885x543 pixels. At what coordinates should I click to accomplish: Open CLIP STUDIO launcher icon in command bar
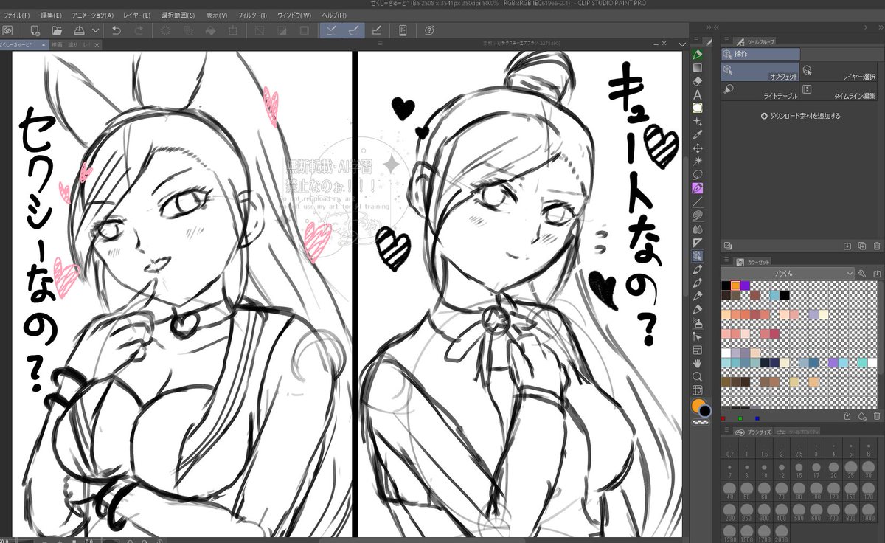(x=7, y=31)
